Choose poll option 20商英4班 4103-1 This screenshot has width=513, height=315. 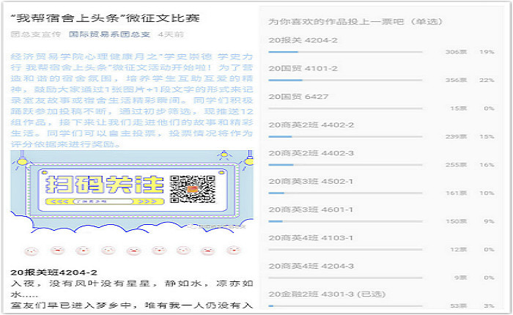[311, 238]
